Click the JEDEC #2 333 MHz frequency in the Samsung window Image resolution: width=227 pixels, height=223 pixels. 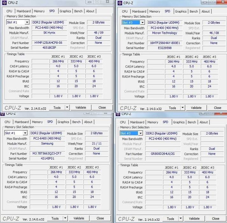click(x=74, y=172)
